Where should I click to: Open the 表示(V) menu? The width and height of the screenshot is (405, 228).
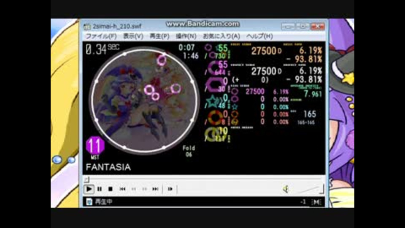(x=133, y=36)
